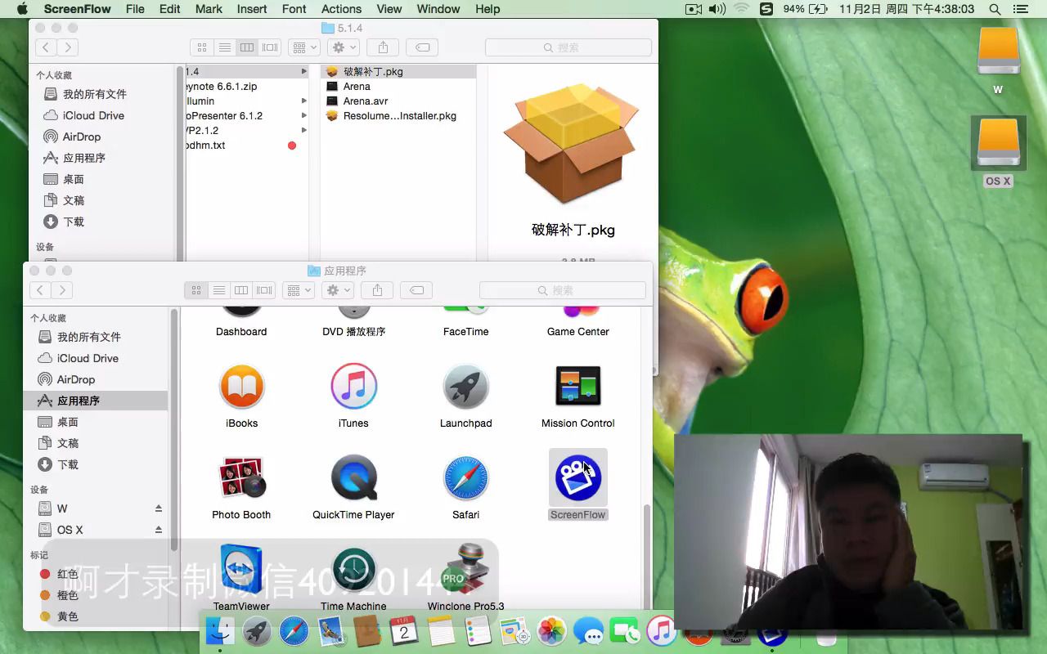
Task: Open Photos from the Dock
Action: click(551, 630)
